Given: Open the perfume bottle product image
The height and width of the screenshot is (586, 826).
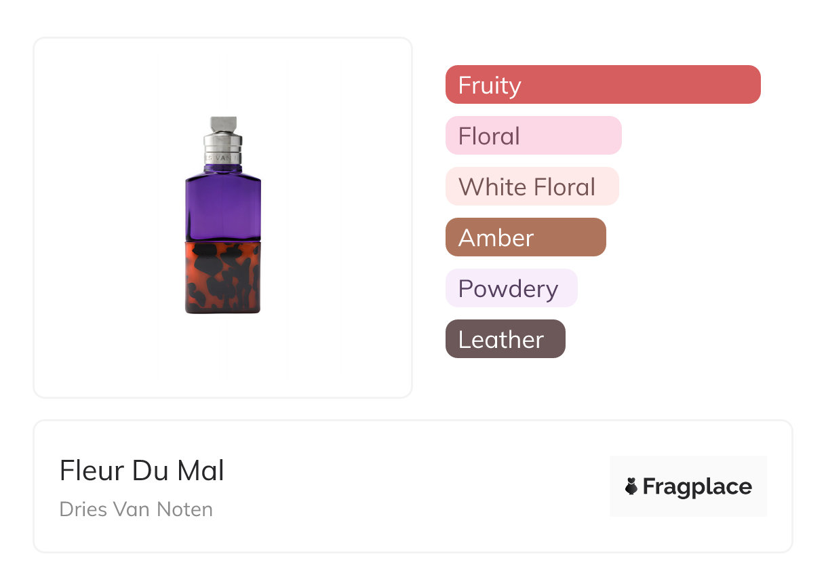Looking at the screenshot, I should [x=222, y=217].
